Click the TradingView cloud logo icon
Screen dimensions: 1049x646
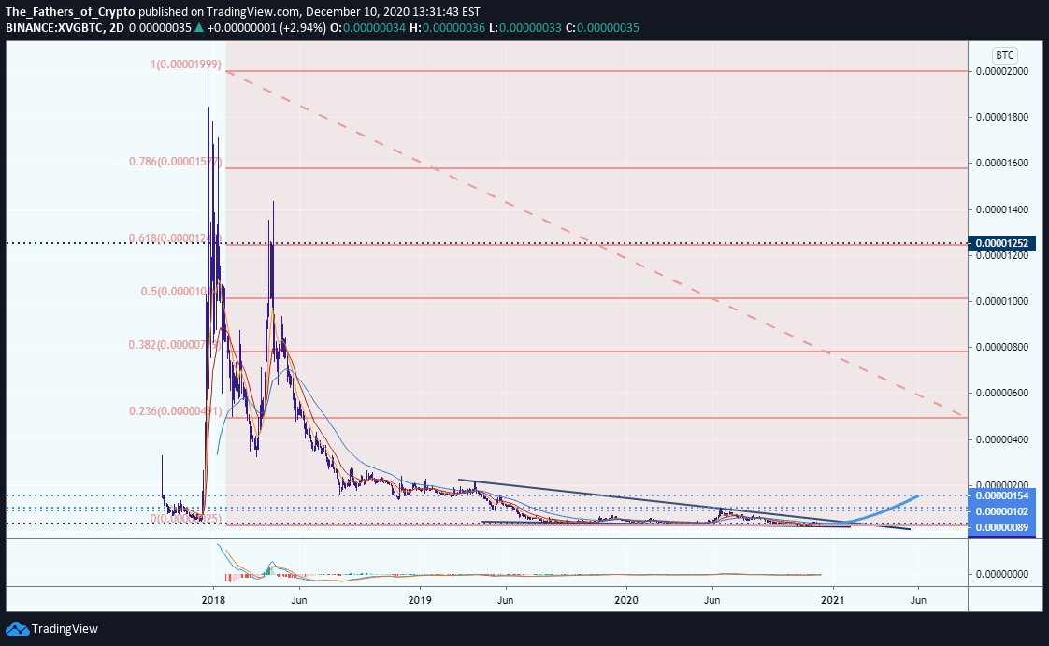[17, 628]
